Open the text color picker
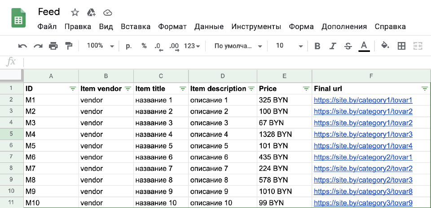 (364, 46)
